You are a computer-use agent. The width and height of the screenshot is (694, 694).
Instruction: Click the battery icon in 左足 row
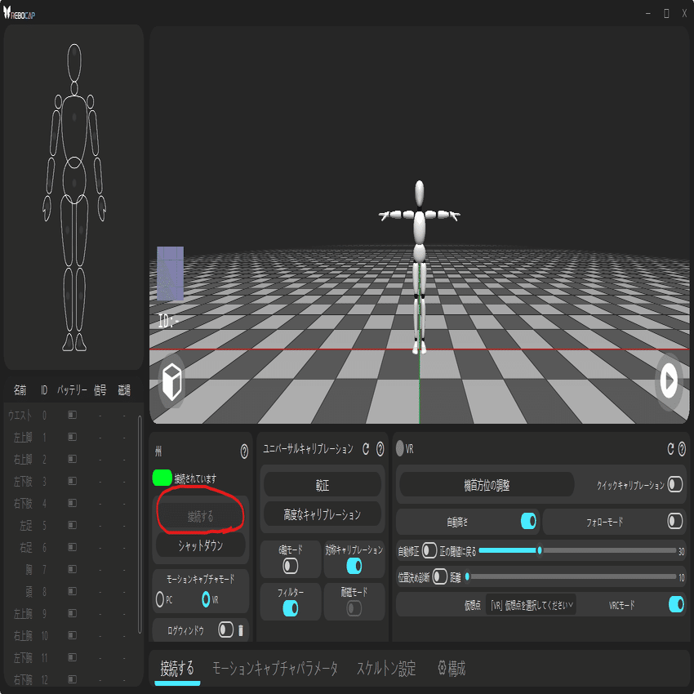(72, 525)
